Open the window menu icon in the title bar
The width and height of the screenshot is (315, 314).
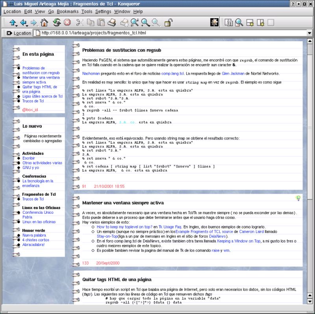click(x=5, y=4)
